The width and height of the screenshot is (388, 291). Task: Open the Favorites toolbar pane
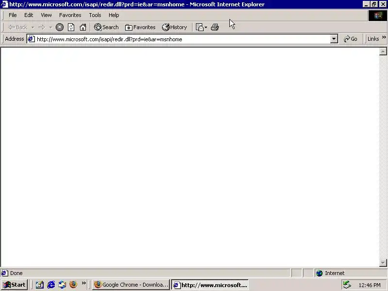pyautogui.click(x=140, y=27)
